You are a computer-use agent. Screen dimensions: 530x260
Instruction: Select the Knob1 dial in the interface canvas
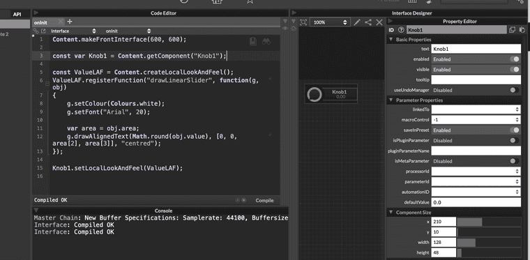[315, 94]
